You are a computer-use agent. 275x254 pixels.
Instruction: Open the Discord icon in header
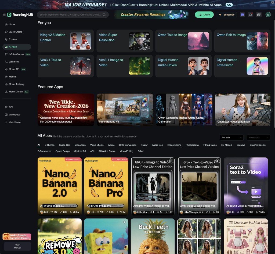pyautogui.click(x=242, y=15)
